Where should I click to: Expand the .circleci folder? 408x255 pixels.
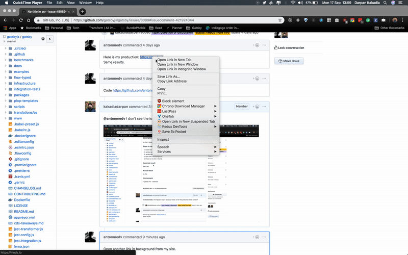[6, 48]
